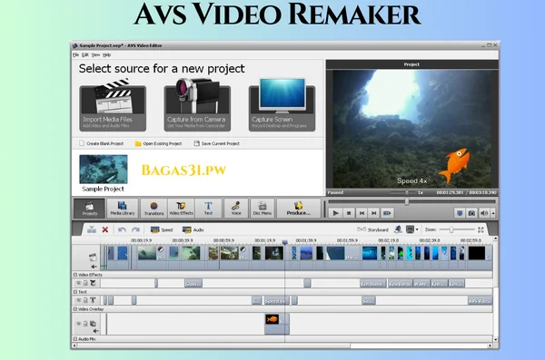Viewport: 545px width, 360px height.
Task: Open the Voice recording tool
Action: pos(236,208)
